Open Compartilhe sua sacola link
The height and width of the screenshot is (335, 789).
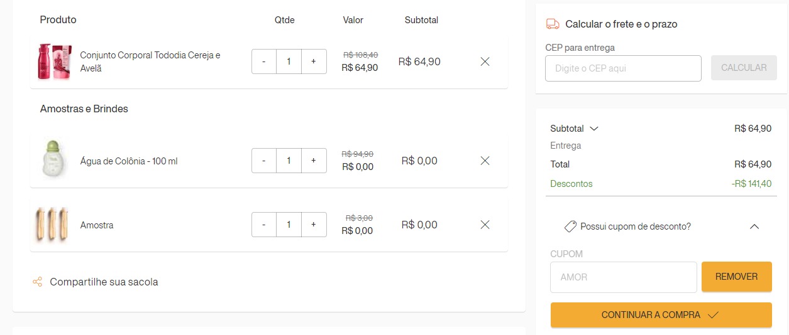(104, 282)
